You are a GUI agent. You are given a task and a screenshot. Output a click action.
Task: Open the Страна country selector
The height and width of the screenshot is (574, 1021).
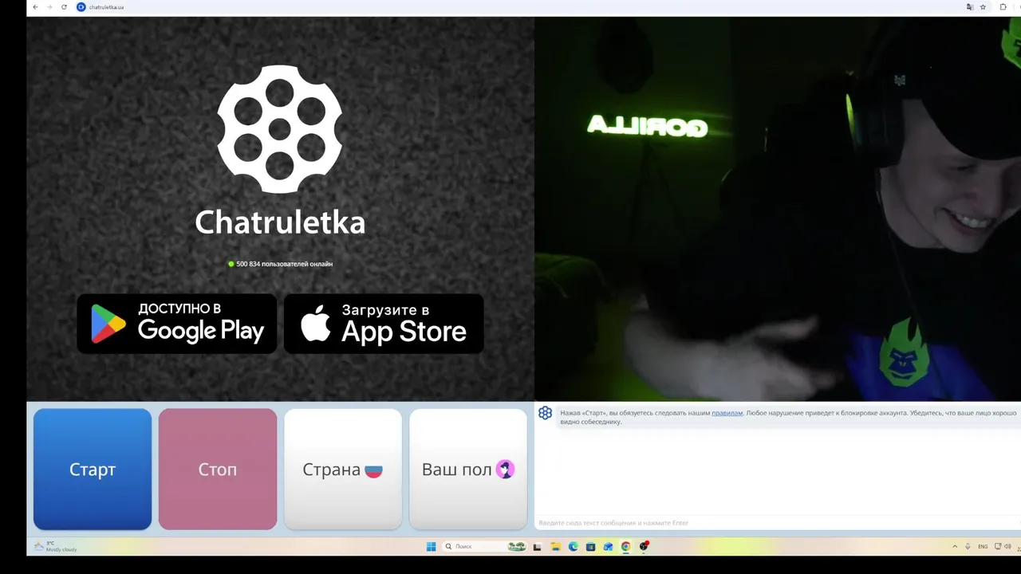point(343,469)
